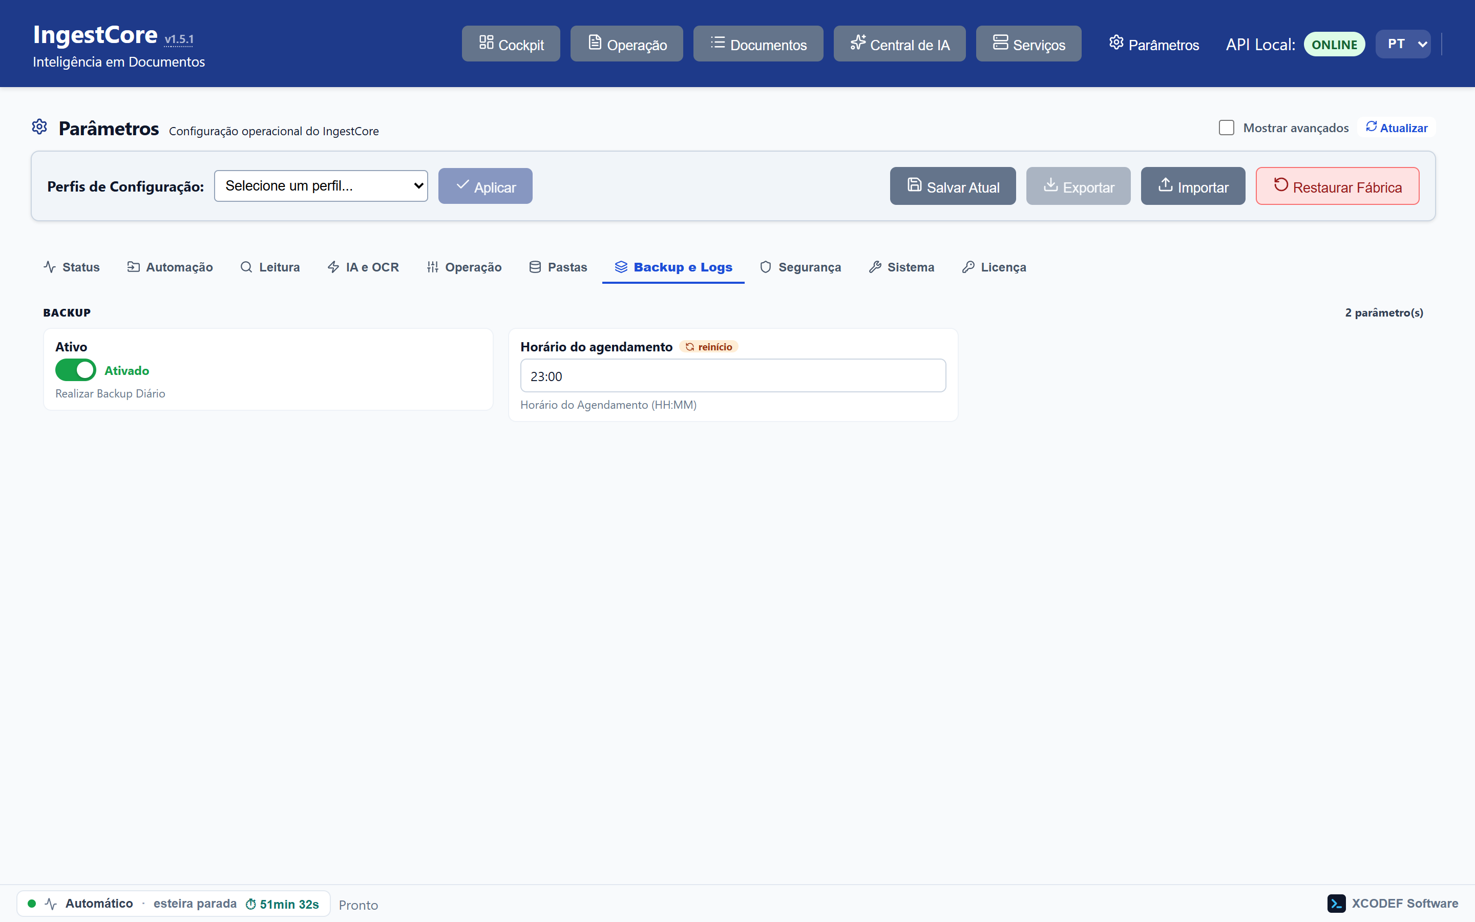Click the Aplicar button

(x=485, y=186)
